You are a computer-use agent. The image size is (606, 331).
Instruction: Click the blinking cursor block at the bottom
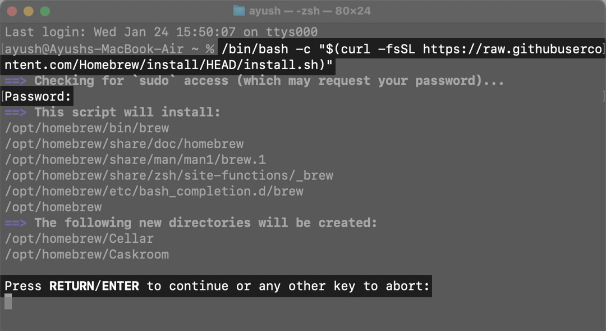tap(8, 302)
